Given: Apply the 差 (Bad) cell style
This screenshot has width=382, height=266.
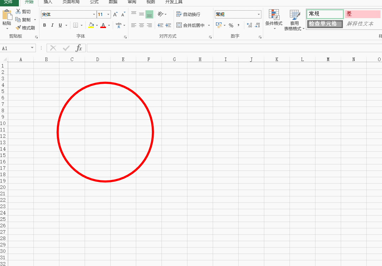Looking at the screenshot, I should [x=362, y=14].
